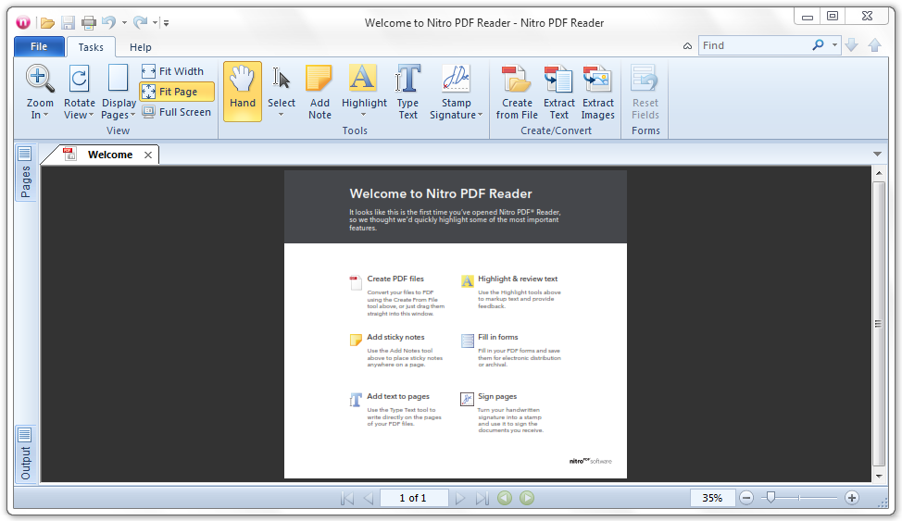Click the Welcome PDF page preview

click(x=456, y=324)
